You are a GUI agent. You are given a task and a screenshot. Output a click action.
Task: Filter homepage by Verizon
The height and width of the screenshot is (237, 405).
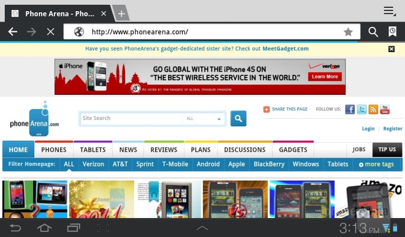coord(93,164)
